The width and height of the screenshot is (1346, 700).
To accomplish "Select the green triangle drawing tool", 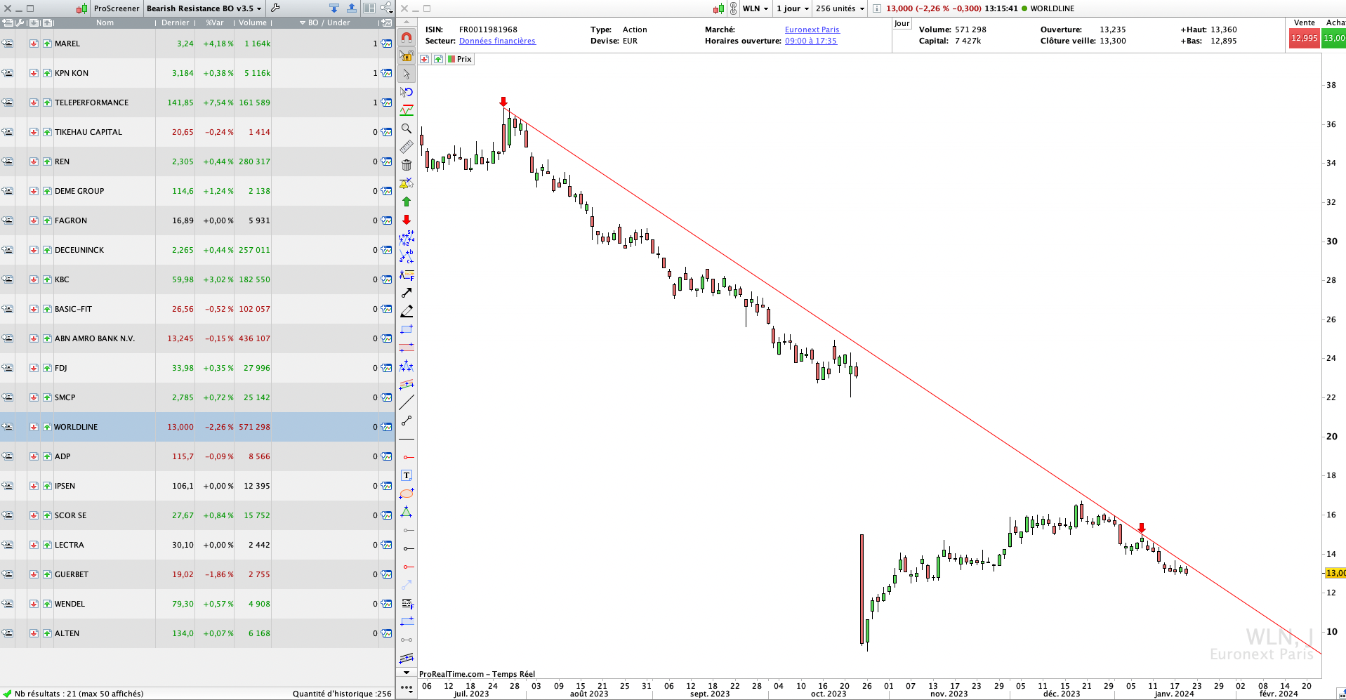I will [407, 512].
